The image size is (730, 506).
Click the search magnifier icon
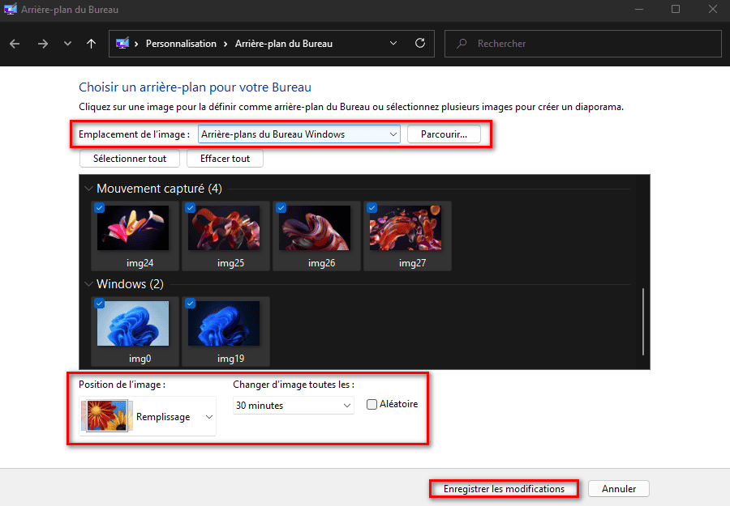[x=462, y=44]
